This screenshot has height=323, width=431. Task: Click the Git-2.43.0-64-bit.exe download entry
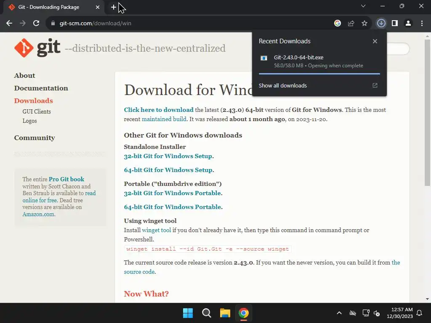319,61
